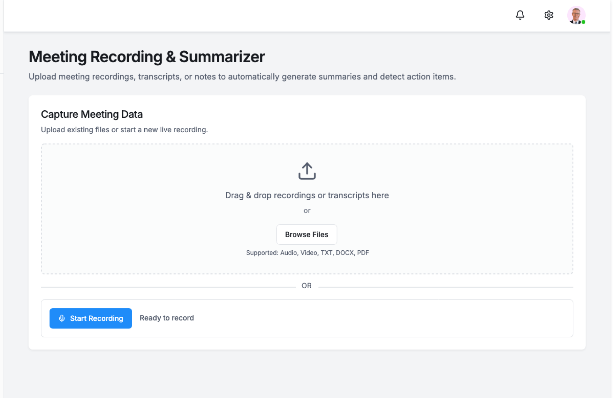The width and height of the screenshot is (613, 398).
Task: Click the page description under the title
Action: 242,77
